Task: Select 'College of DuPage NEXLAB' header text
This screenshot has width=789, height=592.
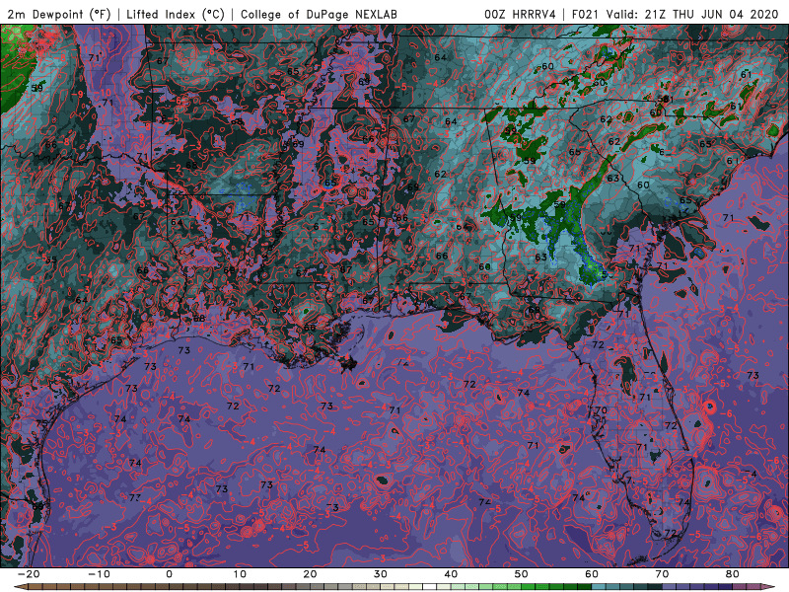Action: pos(319,14)
